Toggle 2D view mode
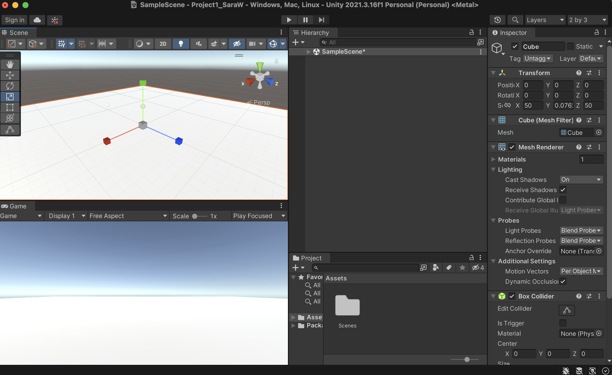Screen dimensions: 612x375 click(163, 44)
